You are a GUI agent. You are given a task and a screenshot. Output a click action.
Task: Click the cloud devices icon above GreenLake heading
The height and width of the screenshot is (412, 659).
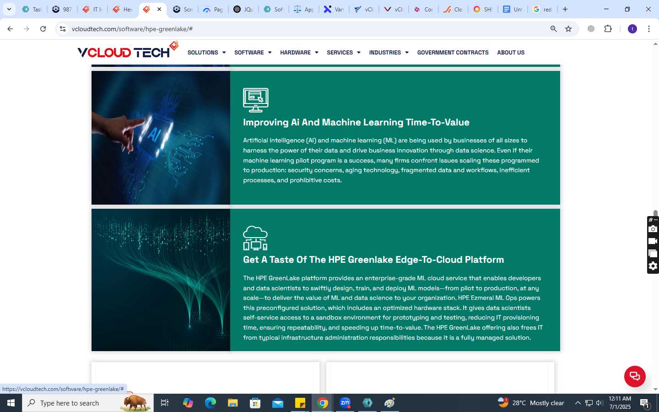[255, 238]
